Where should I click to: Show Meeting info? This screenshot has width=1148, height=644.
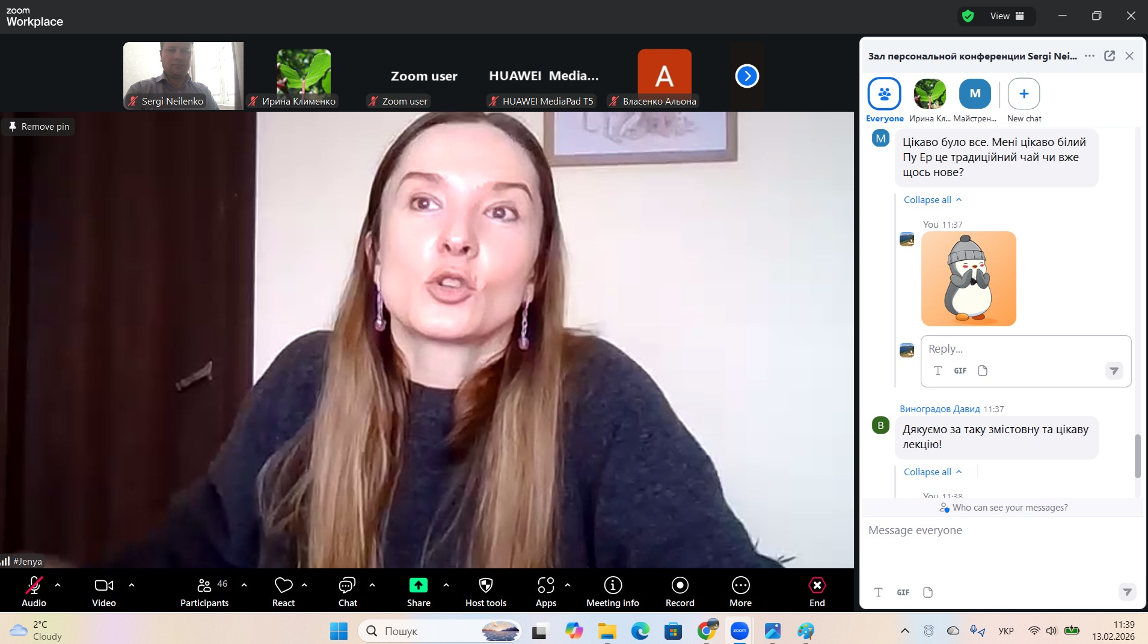pos(613,592)
